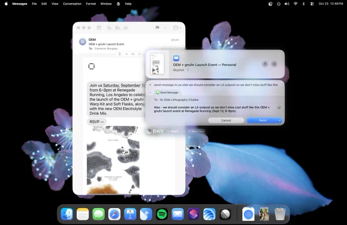Click the Forward arrow in Mail toolbar

tap(126, 28)
